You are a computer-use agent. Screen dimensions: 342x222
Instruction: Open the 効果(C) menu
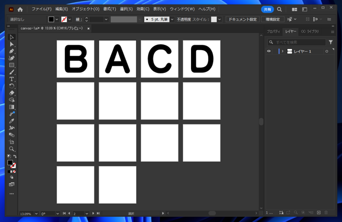[x=143, y=9]
